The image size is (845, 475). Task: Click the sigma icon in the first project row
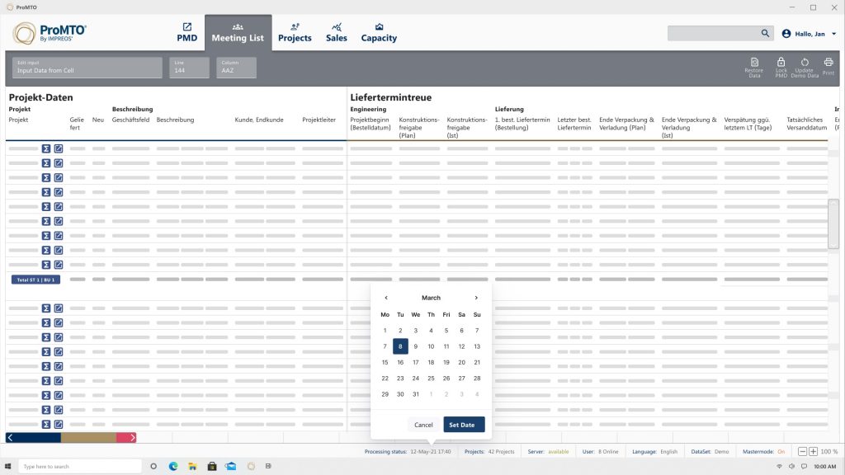point(46,149)
